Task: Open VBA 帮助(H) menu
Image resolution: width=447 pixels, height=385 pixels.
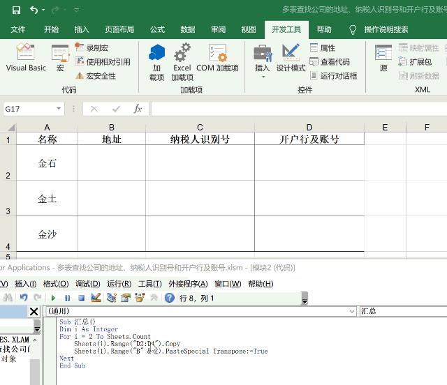Action: coord(261,284)
